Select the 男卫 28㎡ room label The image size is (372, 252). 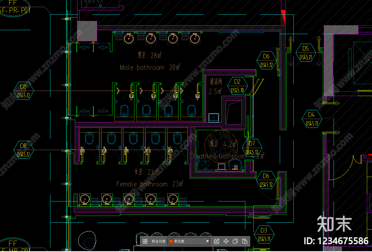(x=150, y=55)
